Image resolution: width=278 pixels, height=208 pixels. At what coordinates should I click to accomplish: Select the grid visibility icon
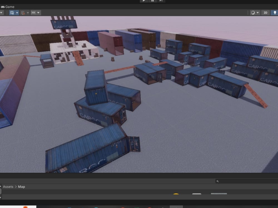pyautogui.click(x=12, y=12)
